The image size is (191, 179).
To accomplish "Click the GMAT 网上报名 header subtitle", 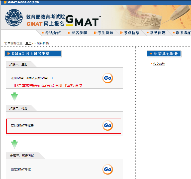I will click(x=45, y=24).
